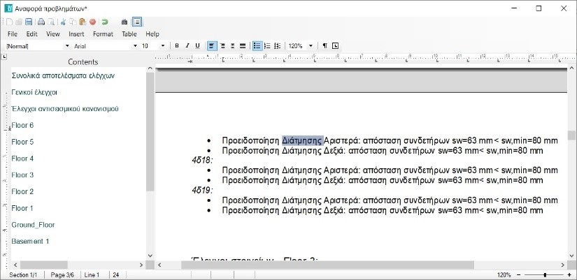
Task: Click the document horizontal scrollbar thumb
Action: click(x=327, y=265)
